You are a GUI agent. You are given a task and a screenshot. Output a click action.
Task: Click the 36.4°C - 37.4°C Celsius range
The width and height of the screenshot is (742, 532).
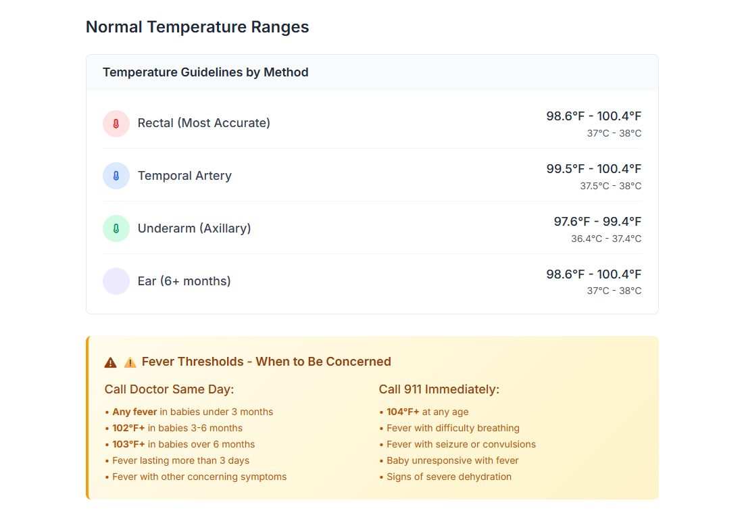[605, 239]
